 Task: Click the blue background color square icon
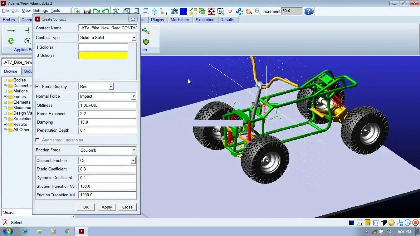183,11
